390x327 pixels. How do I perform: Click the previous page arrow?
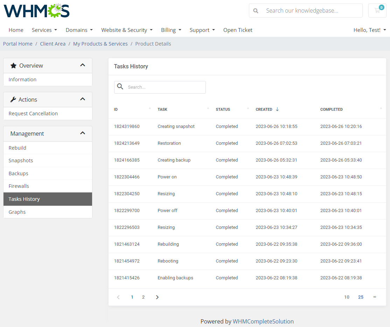tap(118, 297)
